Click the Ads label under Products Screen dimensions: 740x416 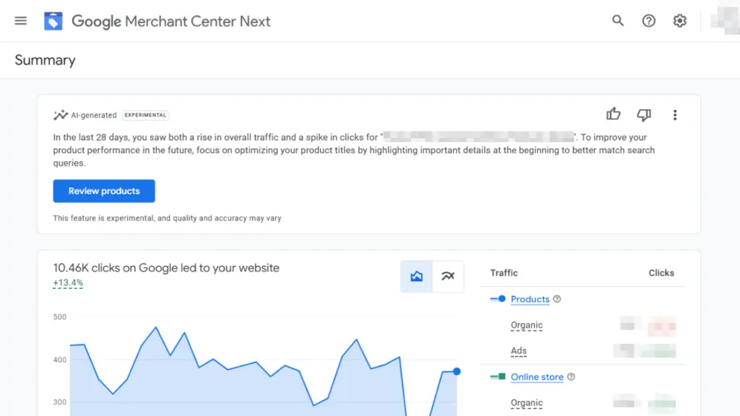click(x=518, y=351)
